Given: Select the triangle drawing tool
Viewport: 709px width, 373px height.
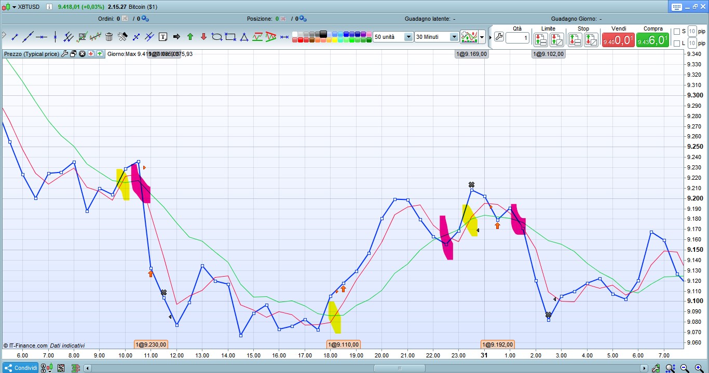Looking at the screenshot, I should pyautogui.click(x=244, y=37).
